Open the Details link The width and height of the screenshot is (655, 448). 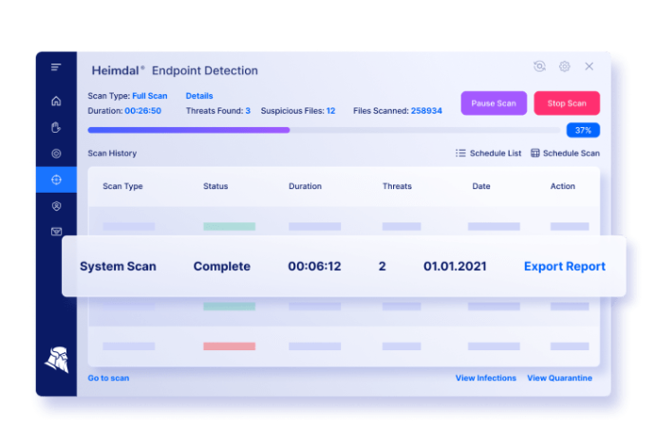click(x=199, y=96)
